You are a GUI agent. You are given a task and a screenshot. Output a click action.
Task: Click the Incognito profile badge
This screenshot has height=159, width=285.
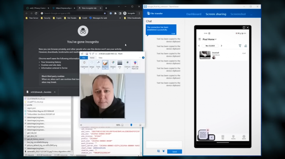[x=129, y=13]
